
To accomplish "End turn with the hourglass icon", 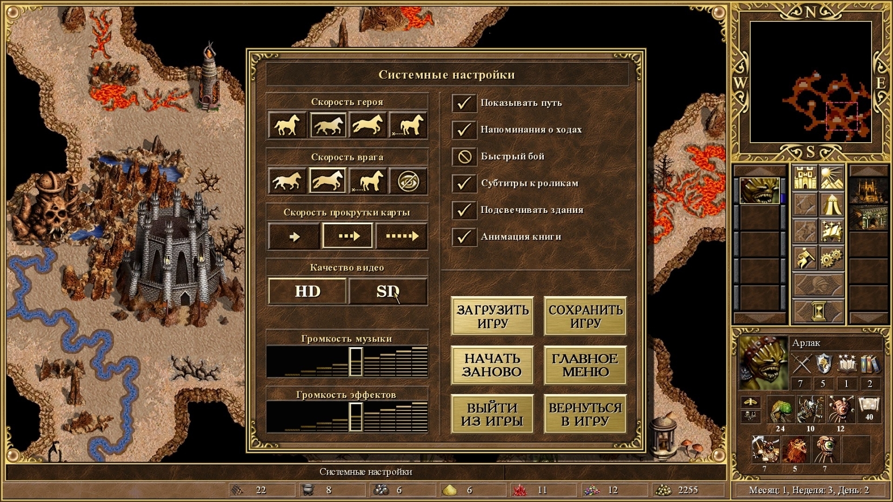I will pos(819,310).
